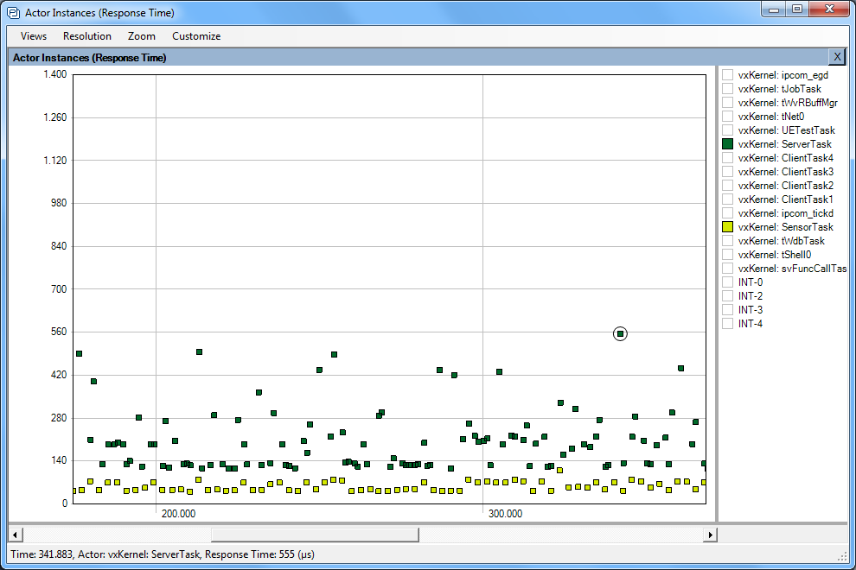
Task: Enable the INT-3 checkbox
Action: (727, 310)
